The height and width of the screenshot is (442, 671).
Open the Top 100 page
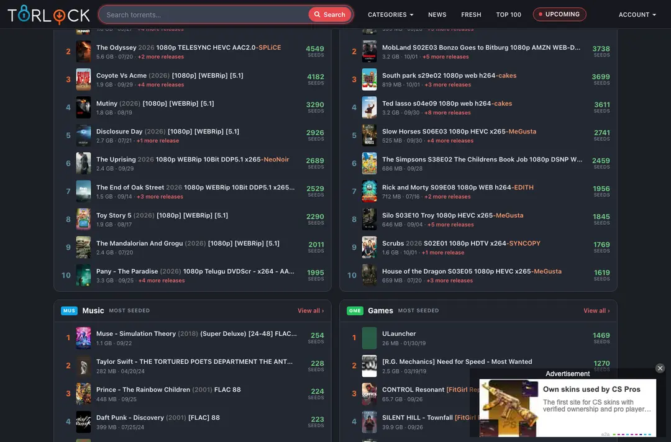click(508, 14)
